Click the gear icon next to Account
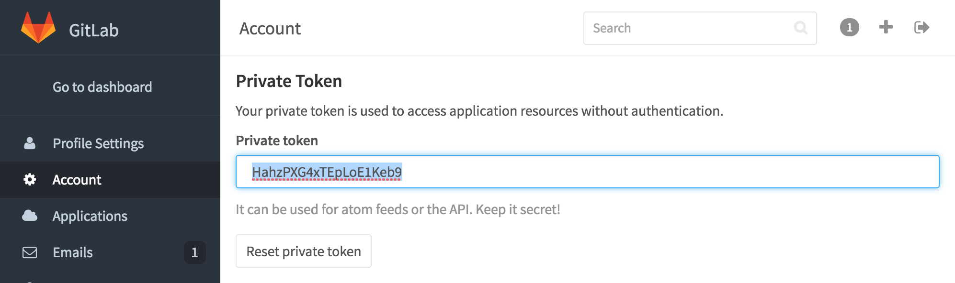The height and width of the screenshot is (283, 955). click(x=30, y=179)
